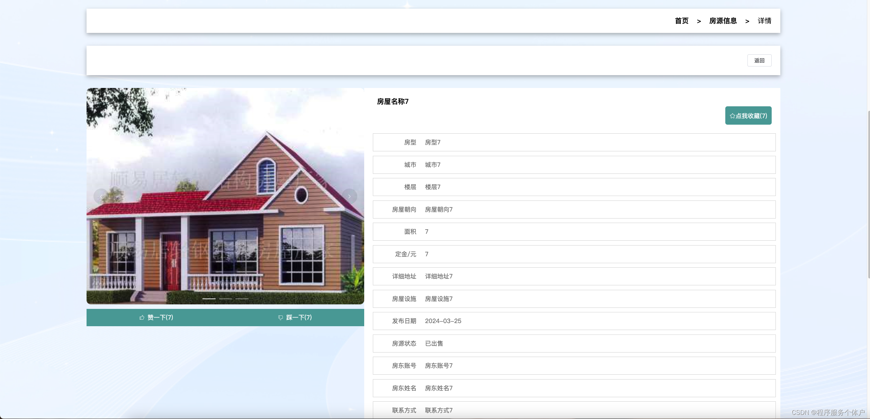Show next house photo with right arrow
870x419 pixels.
pos(349,196)
